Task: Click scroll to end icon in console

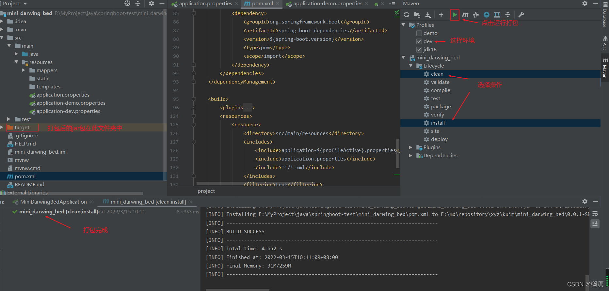Action: click(595, 224)
